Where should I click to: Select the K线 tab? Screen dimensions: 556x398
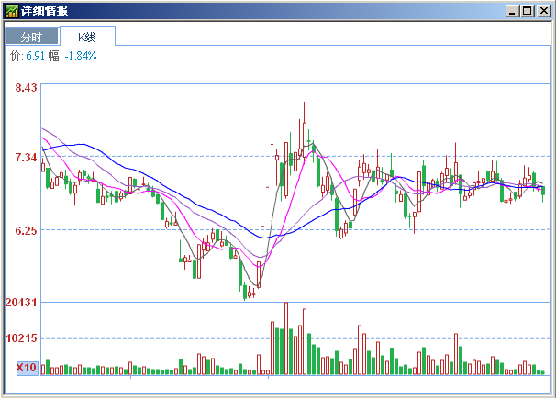[87, 37]
